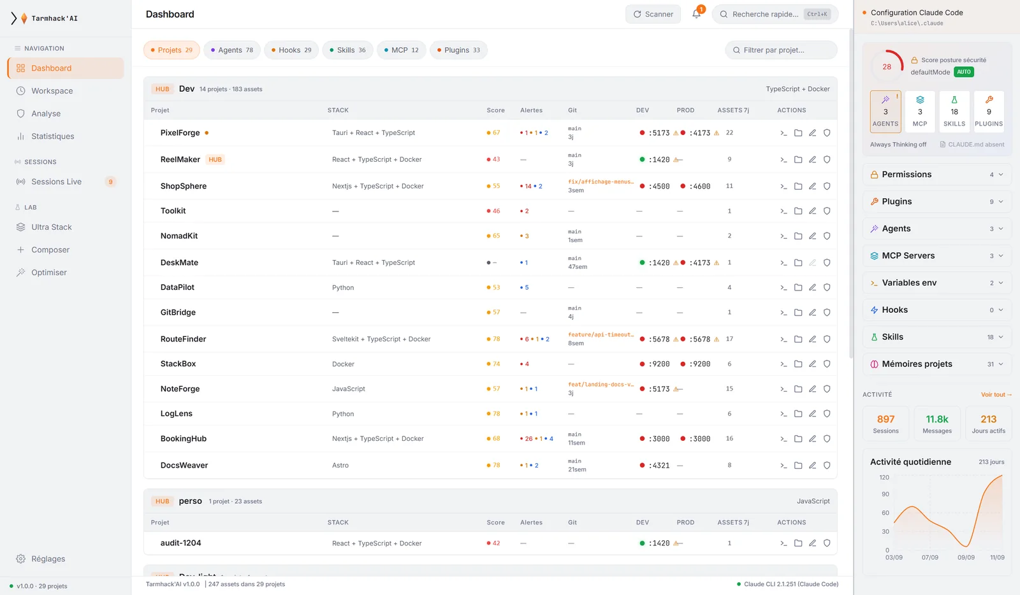Toggle the Plugins 33 filter chip
The height and width of the screenshot is (595, 1020).
pyautogui.click(x=459, y=50)
